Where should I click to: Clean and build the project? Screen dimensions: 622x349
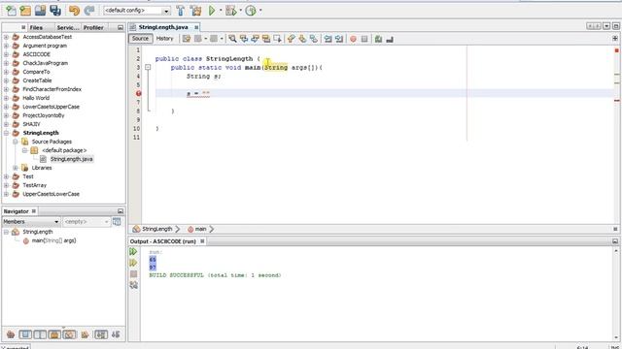pyautogui.click(x=195, y=11)
